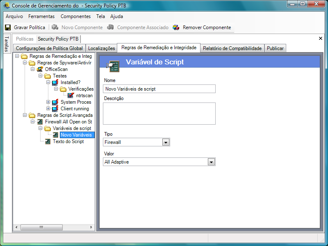Switch to Configurações de Política Global tab

click(x=49, y=48)
